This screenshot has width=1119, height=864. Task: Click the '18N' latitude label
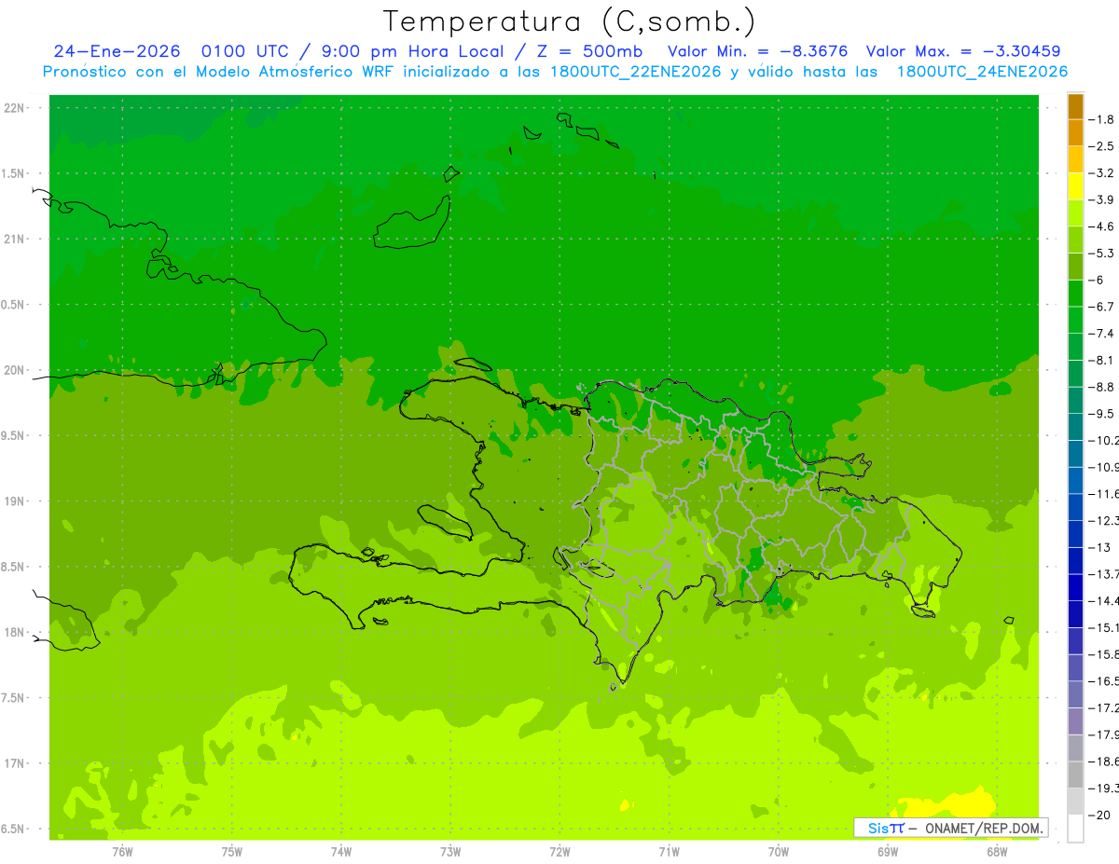point(16,632)
